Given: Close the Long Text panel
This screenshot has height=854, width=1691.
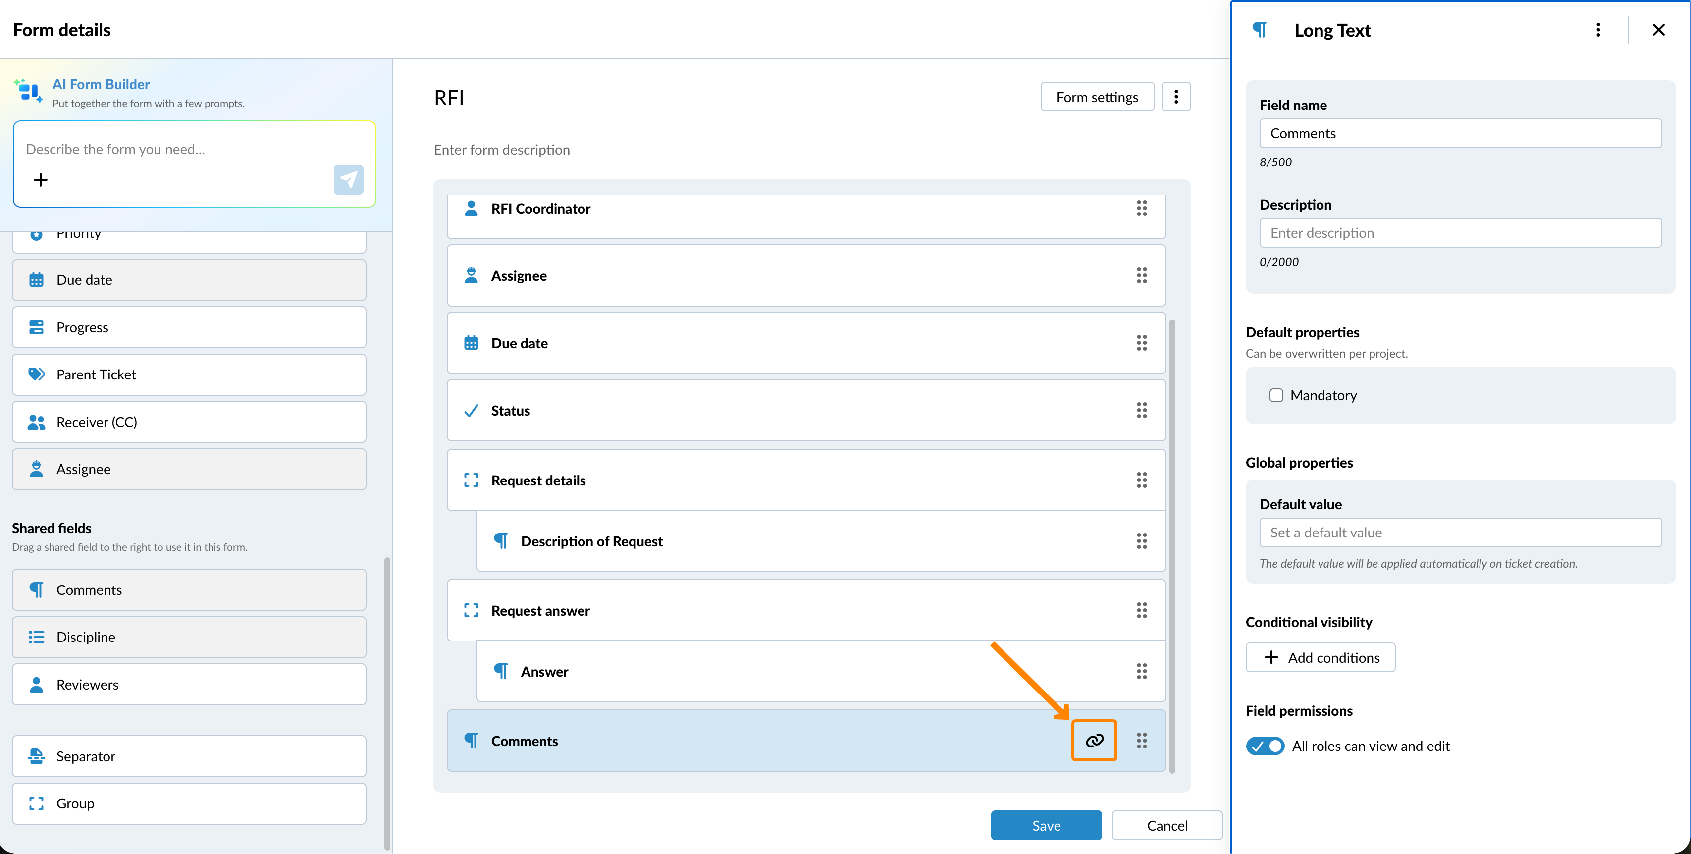Looking at the screenshot, I should pyautogui.click(x=1658, y=30).
